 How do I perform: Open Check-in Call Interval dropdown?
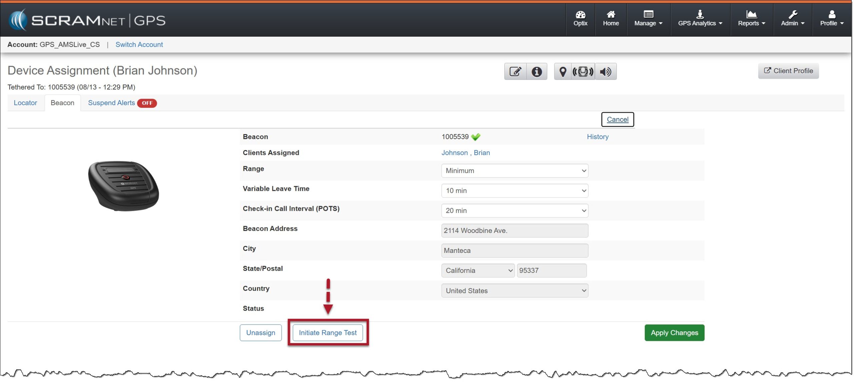[x=514, y=211]
